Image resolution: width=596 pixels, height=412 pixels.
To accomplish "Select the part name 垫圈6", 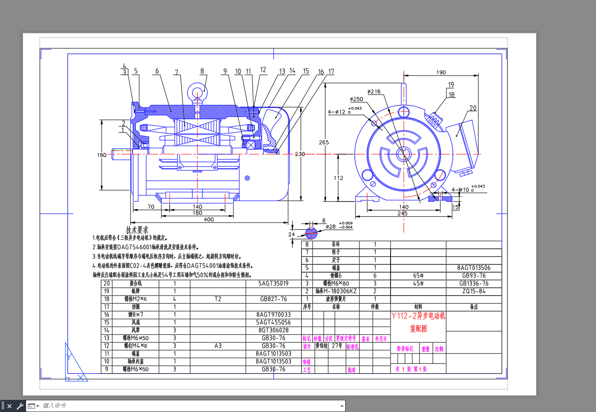I will [336, 276].
